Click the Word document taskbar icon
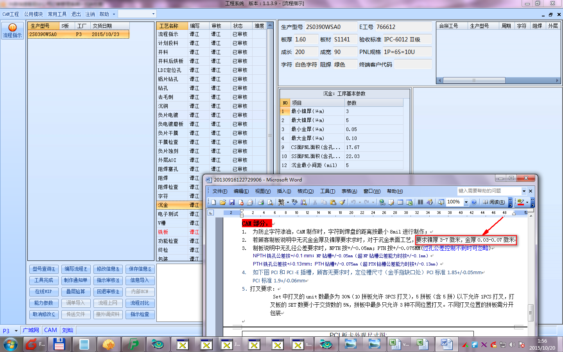Image resolution: width=563 pixels, height=352 pixels. click(446, 345)
